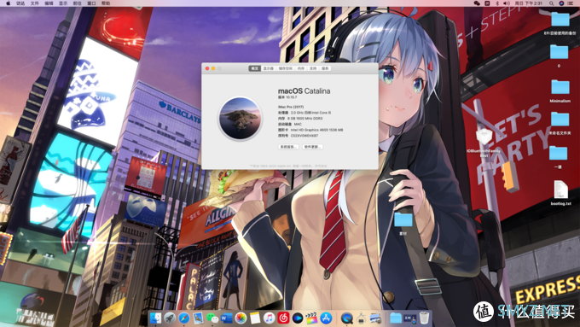Viewport: 580px width, 327px height.
Task: Click the 'macOS Catalina' title
Action: pyautogui.click(x=304, y=91)
